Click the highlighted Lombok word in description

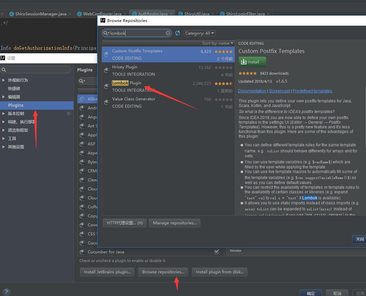coord(310,198)
